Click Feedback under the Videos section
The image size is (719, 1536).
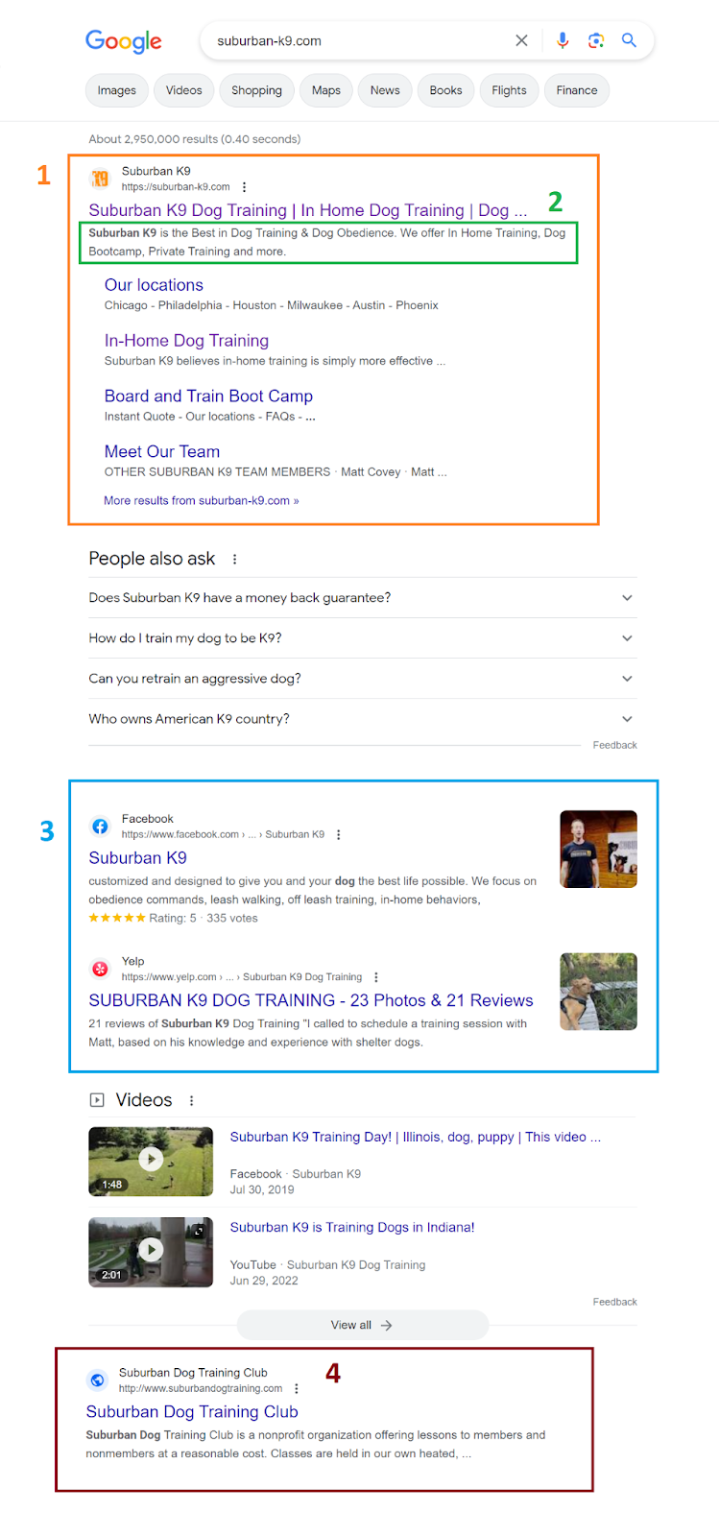[614, 1302]
